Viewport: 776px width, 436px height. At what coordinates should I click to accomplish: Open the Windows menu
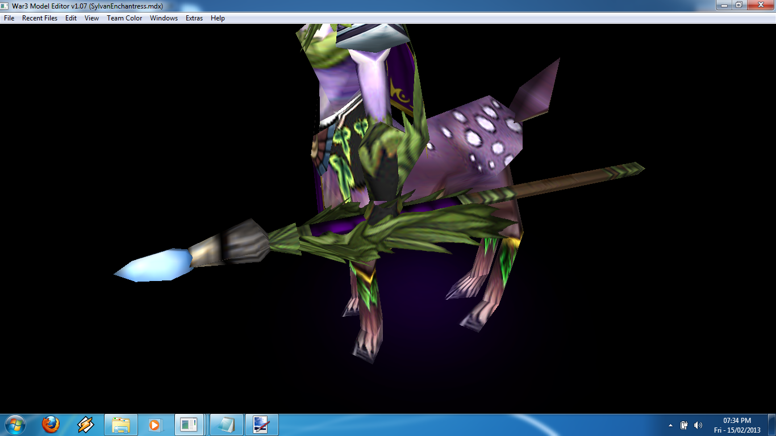pyautogui.click(x=164, y=18)
